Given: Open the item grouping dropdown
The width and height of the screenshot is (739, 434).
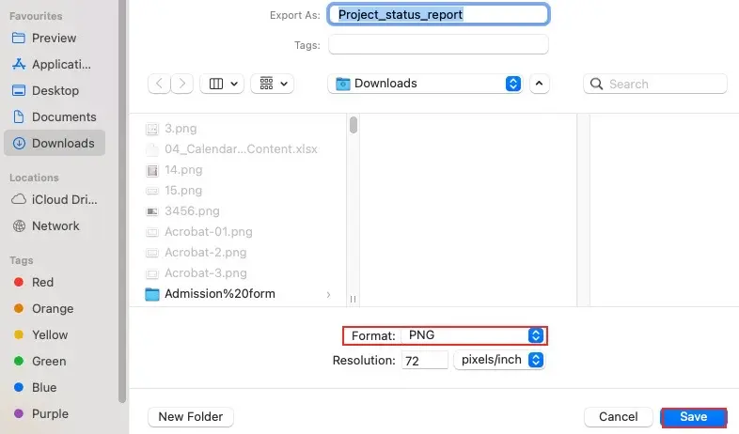Looking at the screenshot, I should 273,84.
